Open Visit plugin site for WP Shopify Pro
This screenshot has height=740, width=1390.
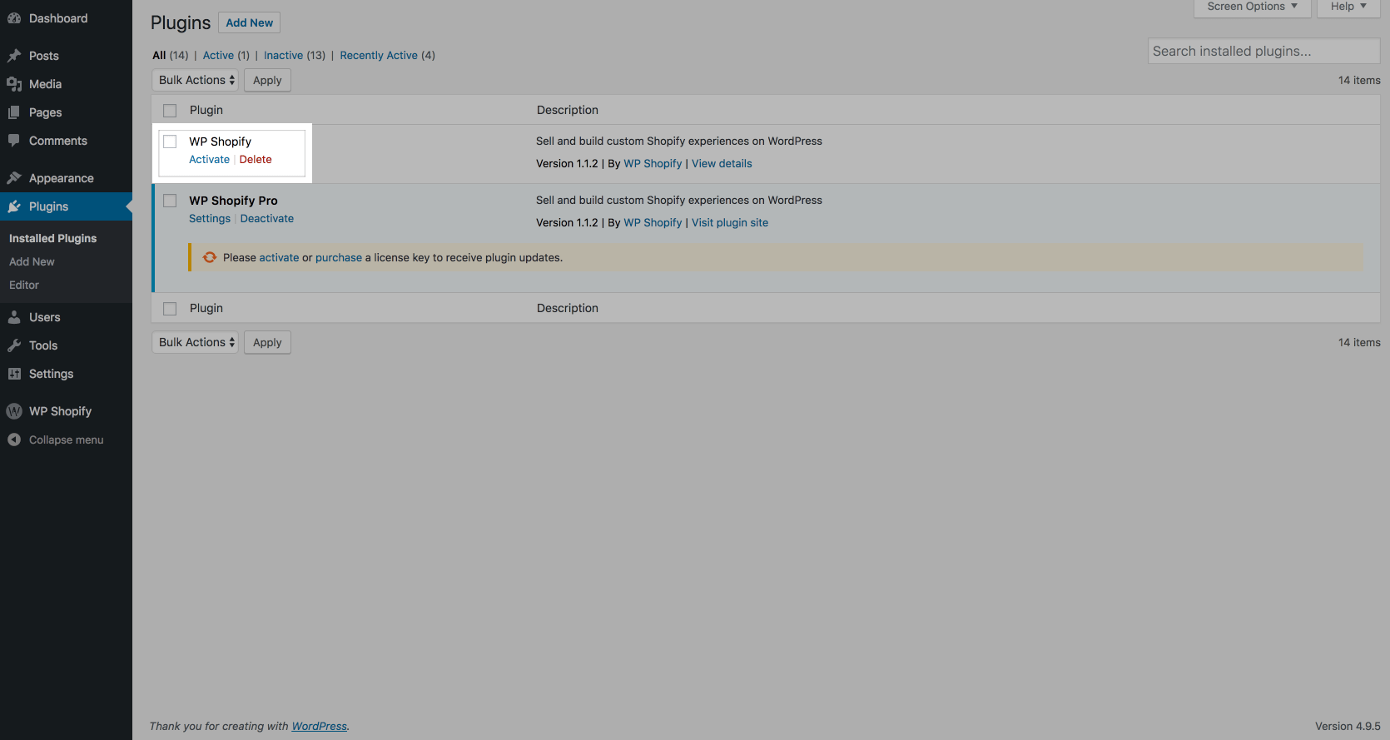point(730,222)
